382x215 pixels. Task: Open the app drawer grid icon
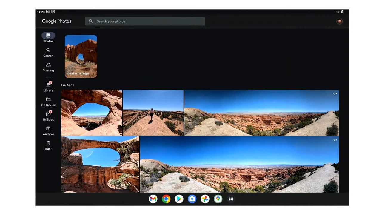click(231, 199)
